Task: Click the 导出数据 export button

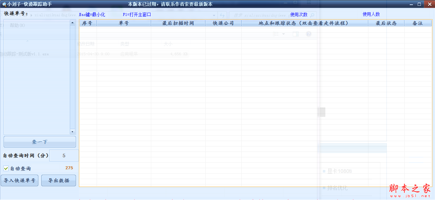Action: coord(59,180)
